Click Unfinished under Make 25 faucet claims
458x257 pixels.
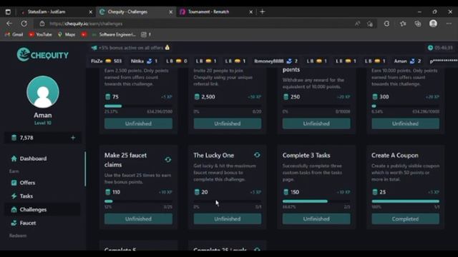pos(138,219)
